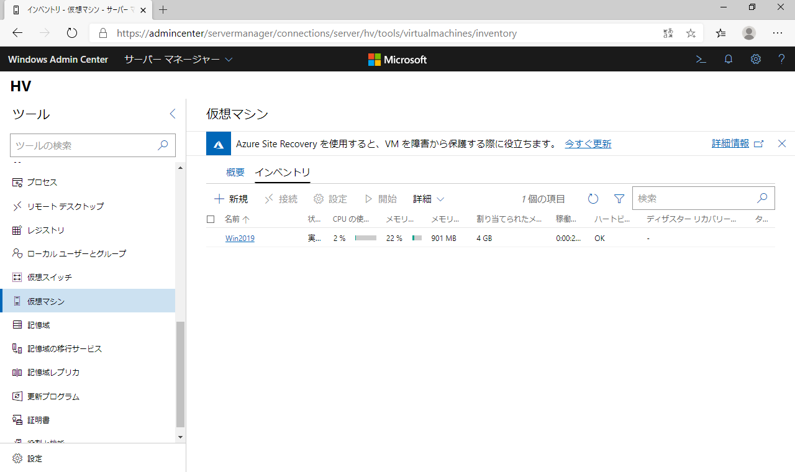The height and width of the screenshot is (472, 795).
Task: Sort by ディザスター リカバリー column header
Action: (691, 219)
